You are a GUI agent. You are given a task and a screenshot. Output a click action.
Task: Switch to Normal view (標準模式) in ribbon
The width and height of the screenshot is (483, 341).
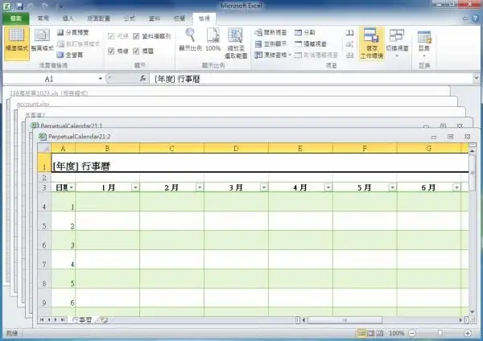pyautogui.click(x=17, y=43)
